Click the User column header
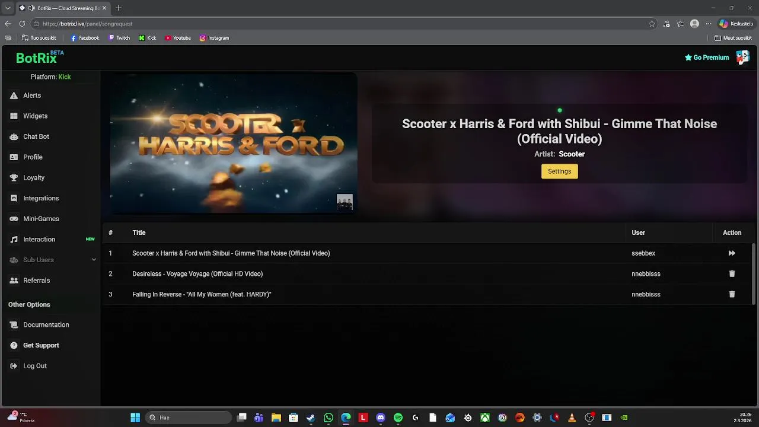Screen dimensions: 759x427 click(638, 232)
